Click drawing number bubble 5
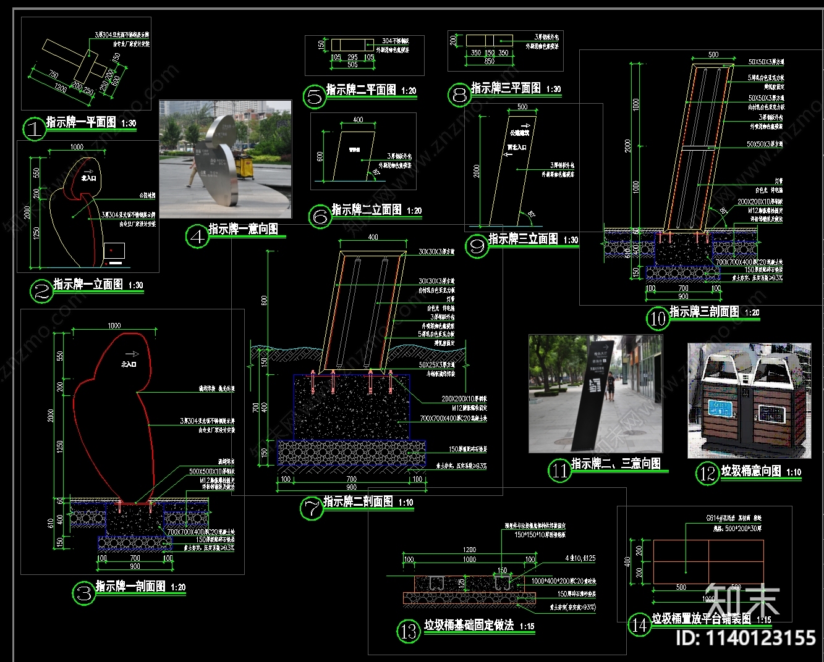This screenshot has width=824, height=662. tap(314, 96)
